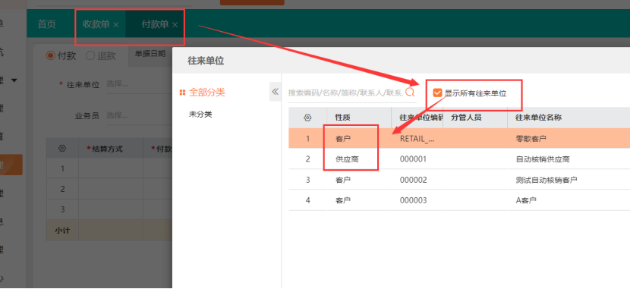Select the 退款 radio button
This screenshot has height=289, width=630.
[90, 56]
